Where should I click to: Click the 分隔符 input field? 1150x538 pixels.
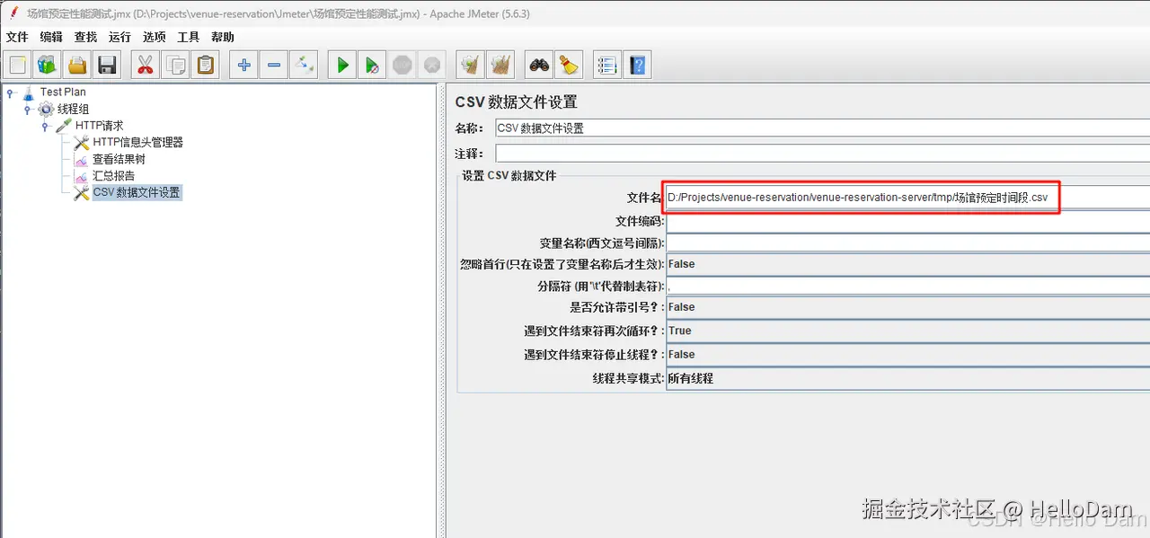[x=907, y=286]
